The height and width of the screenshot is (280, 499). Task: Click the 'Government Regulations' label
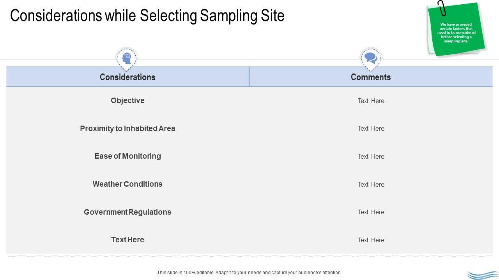click(127, 212)
